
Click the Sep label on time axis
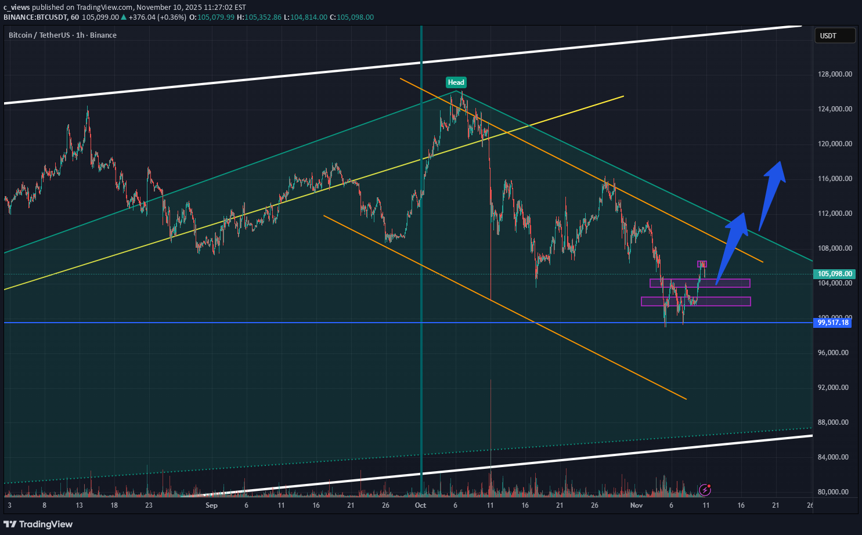pos(211,505)
